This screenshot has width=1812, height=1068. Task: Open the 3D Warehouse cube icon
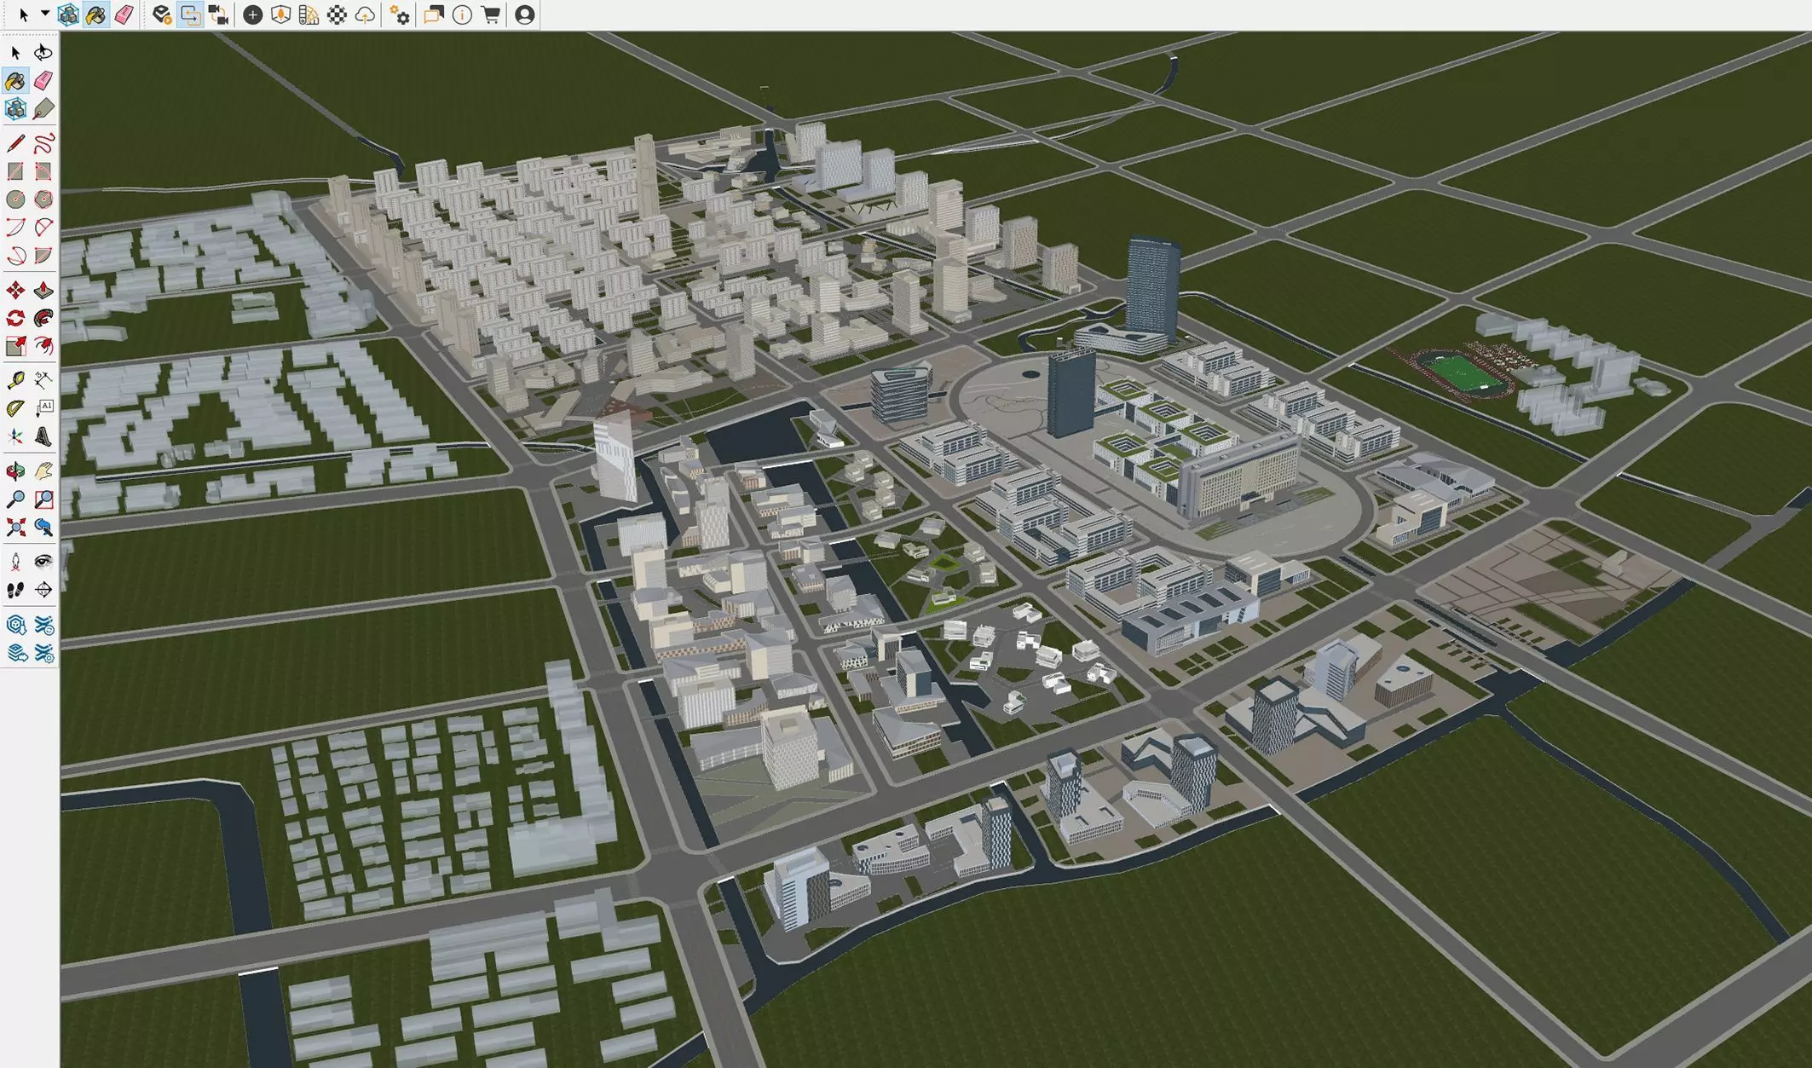click(280, 14)
